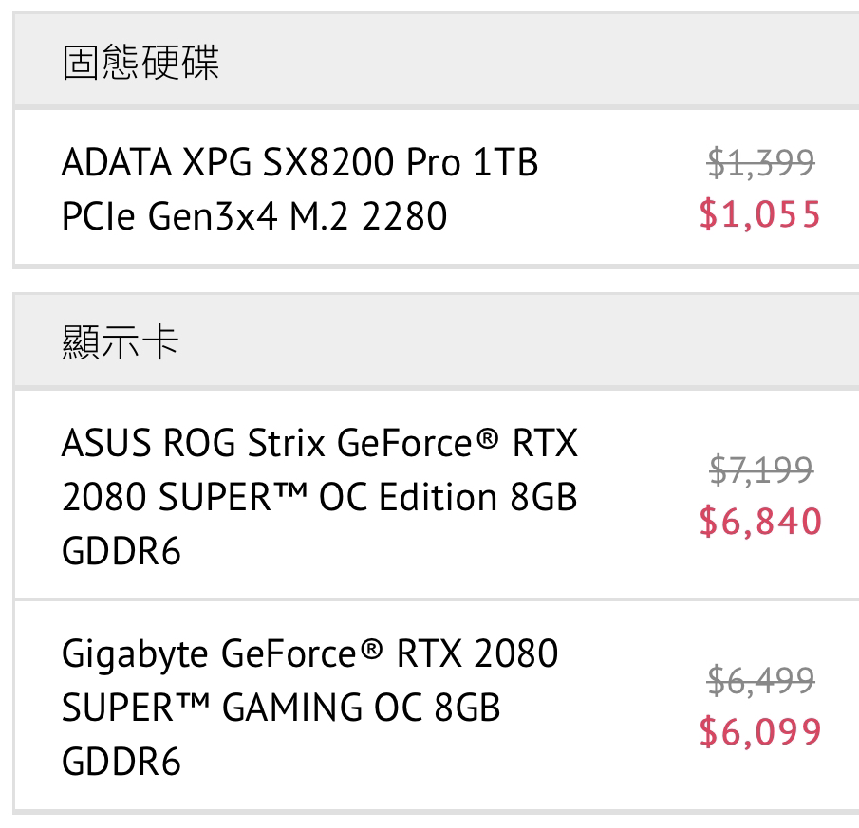Click the $6,840 discounted price
The width and height of the screenshot is (859, 828).
[760, 521]
